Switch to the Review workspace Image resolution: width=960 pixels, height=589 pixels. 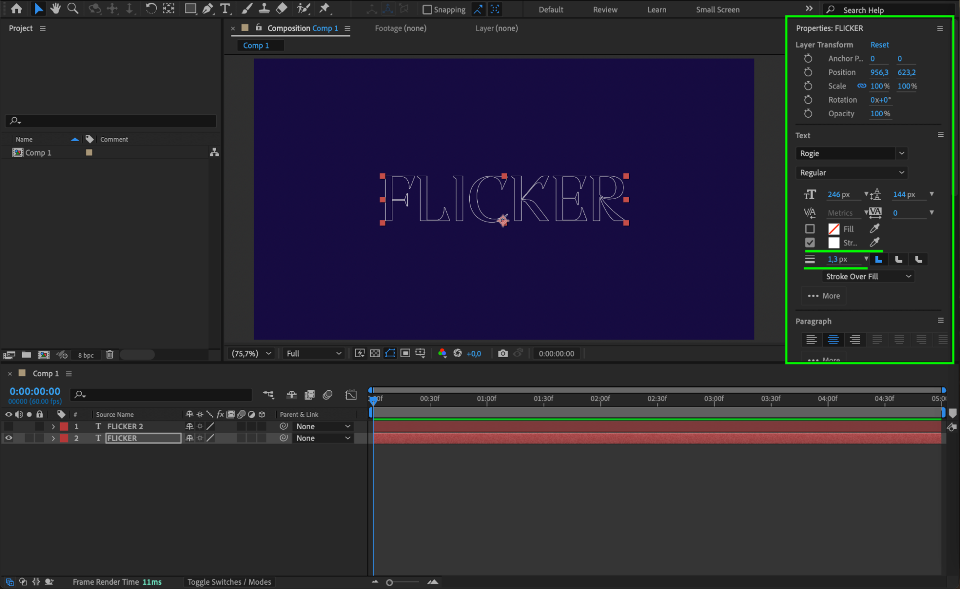click(605, 10)
